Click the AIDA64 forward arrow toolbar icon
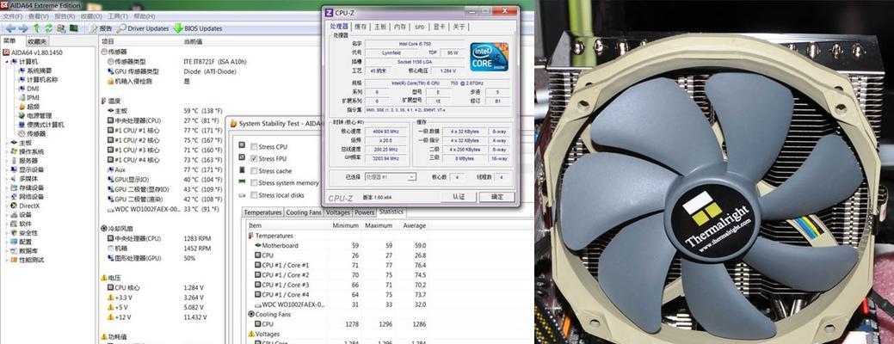The height and width of the screenshot is (344, 894). pyautogui.click(x=23, y=28)
